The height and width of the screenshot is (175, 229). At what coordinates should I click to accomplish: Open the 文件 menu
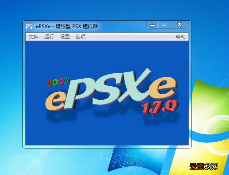tap(33, 37)
